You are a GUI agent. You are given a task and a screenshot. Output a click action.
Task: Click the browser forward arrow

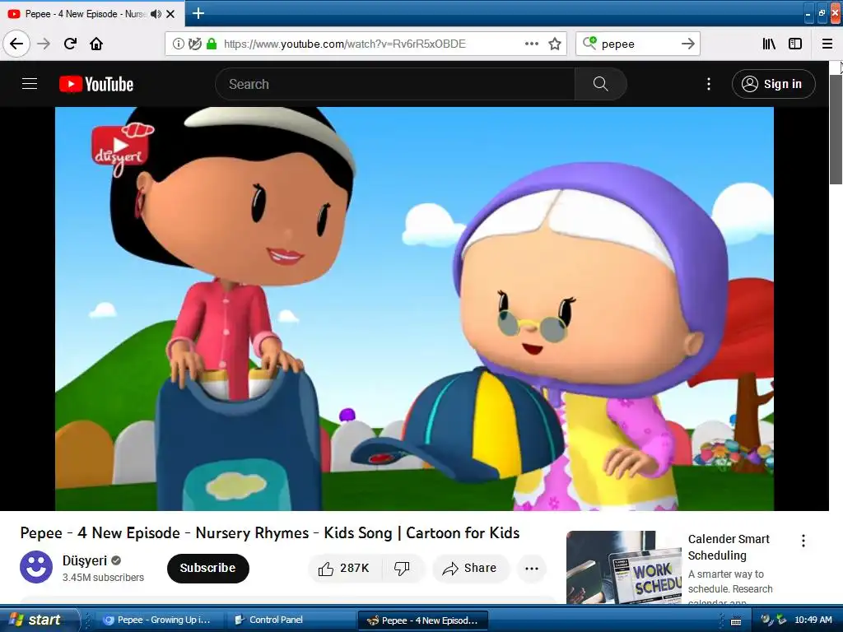click(x=44, y=44)
